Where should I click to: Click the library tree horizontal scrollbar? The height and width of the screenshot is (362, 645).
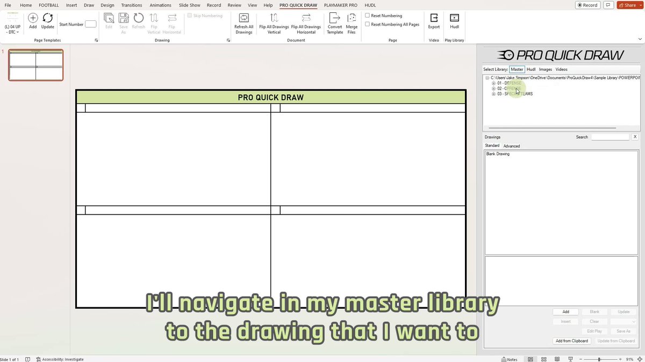pos(552,128)
